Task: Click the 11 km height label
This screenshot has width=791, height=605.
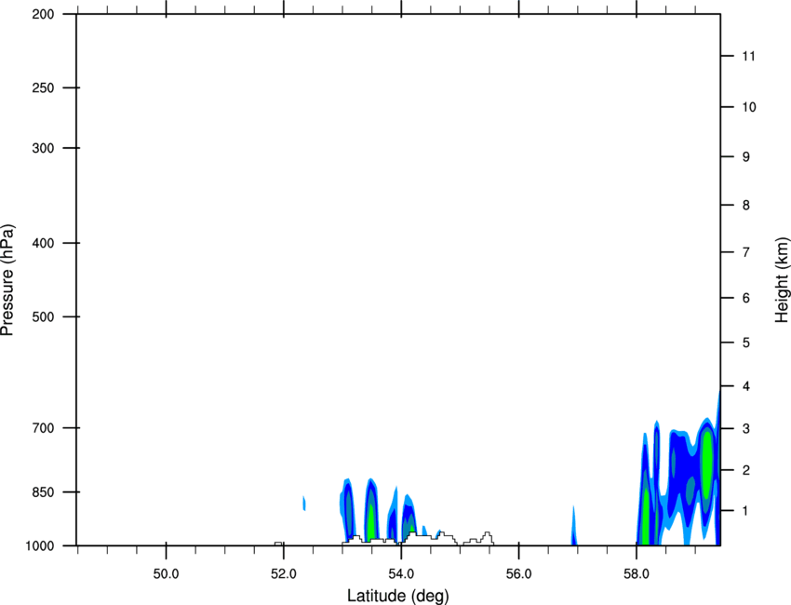Action: pos(748,56)
